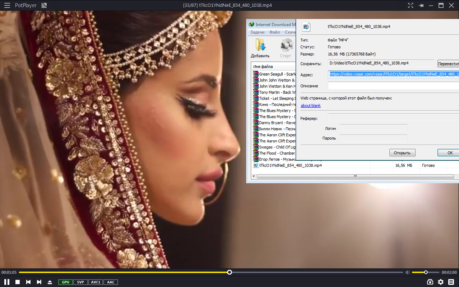Viewport: 459px width, 287px height.
Task: Select the John John Wetton download row
Action: [274, 80]
